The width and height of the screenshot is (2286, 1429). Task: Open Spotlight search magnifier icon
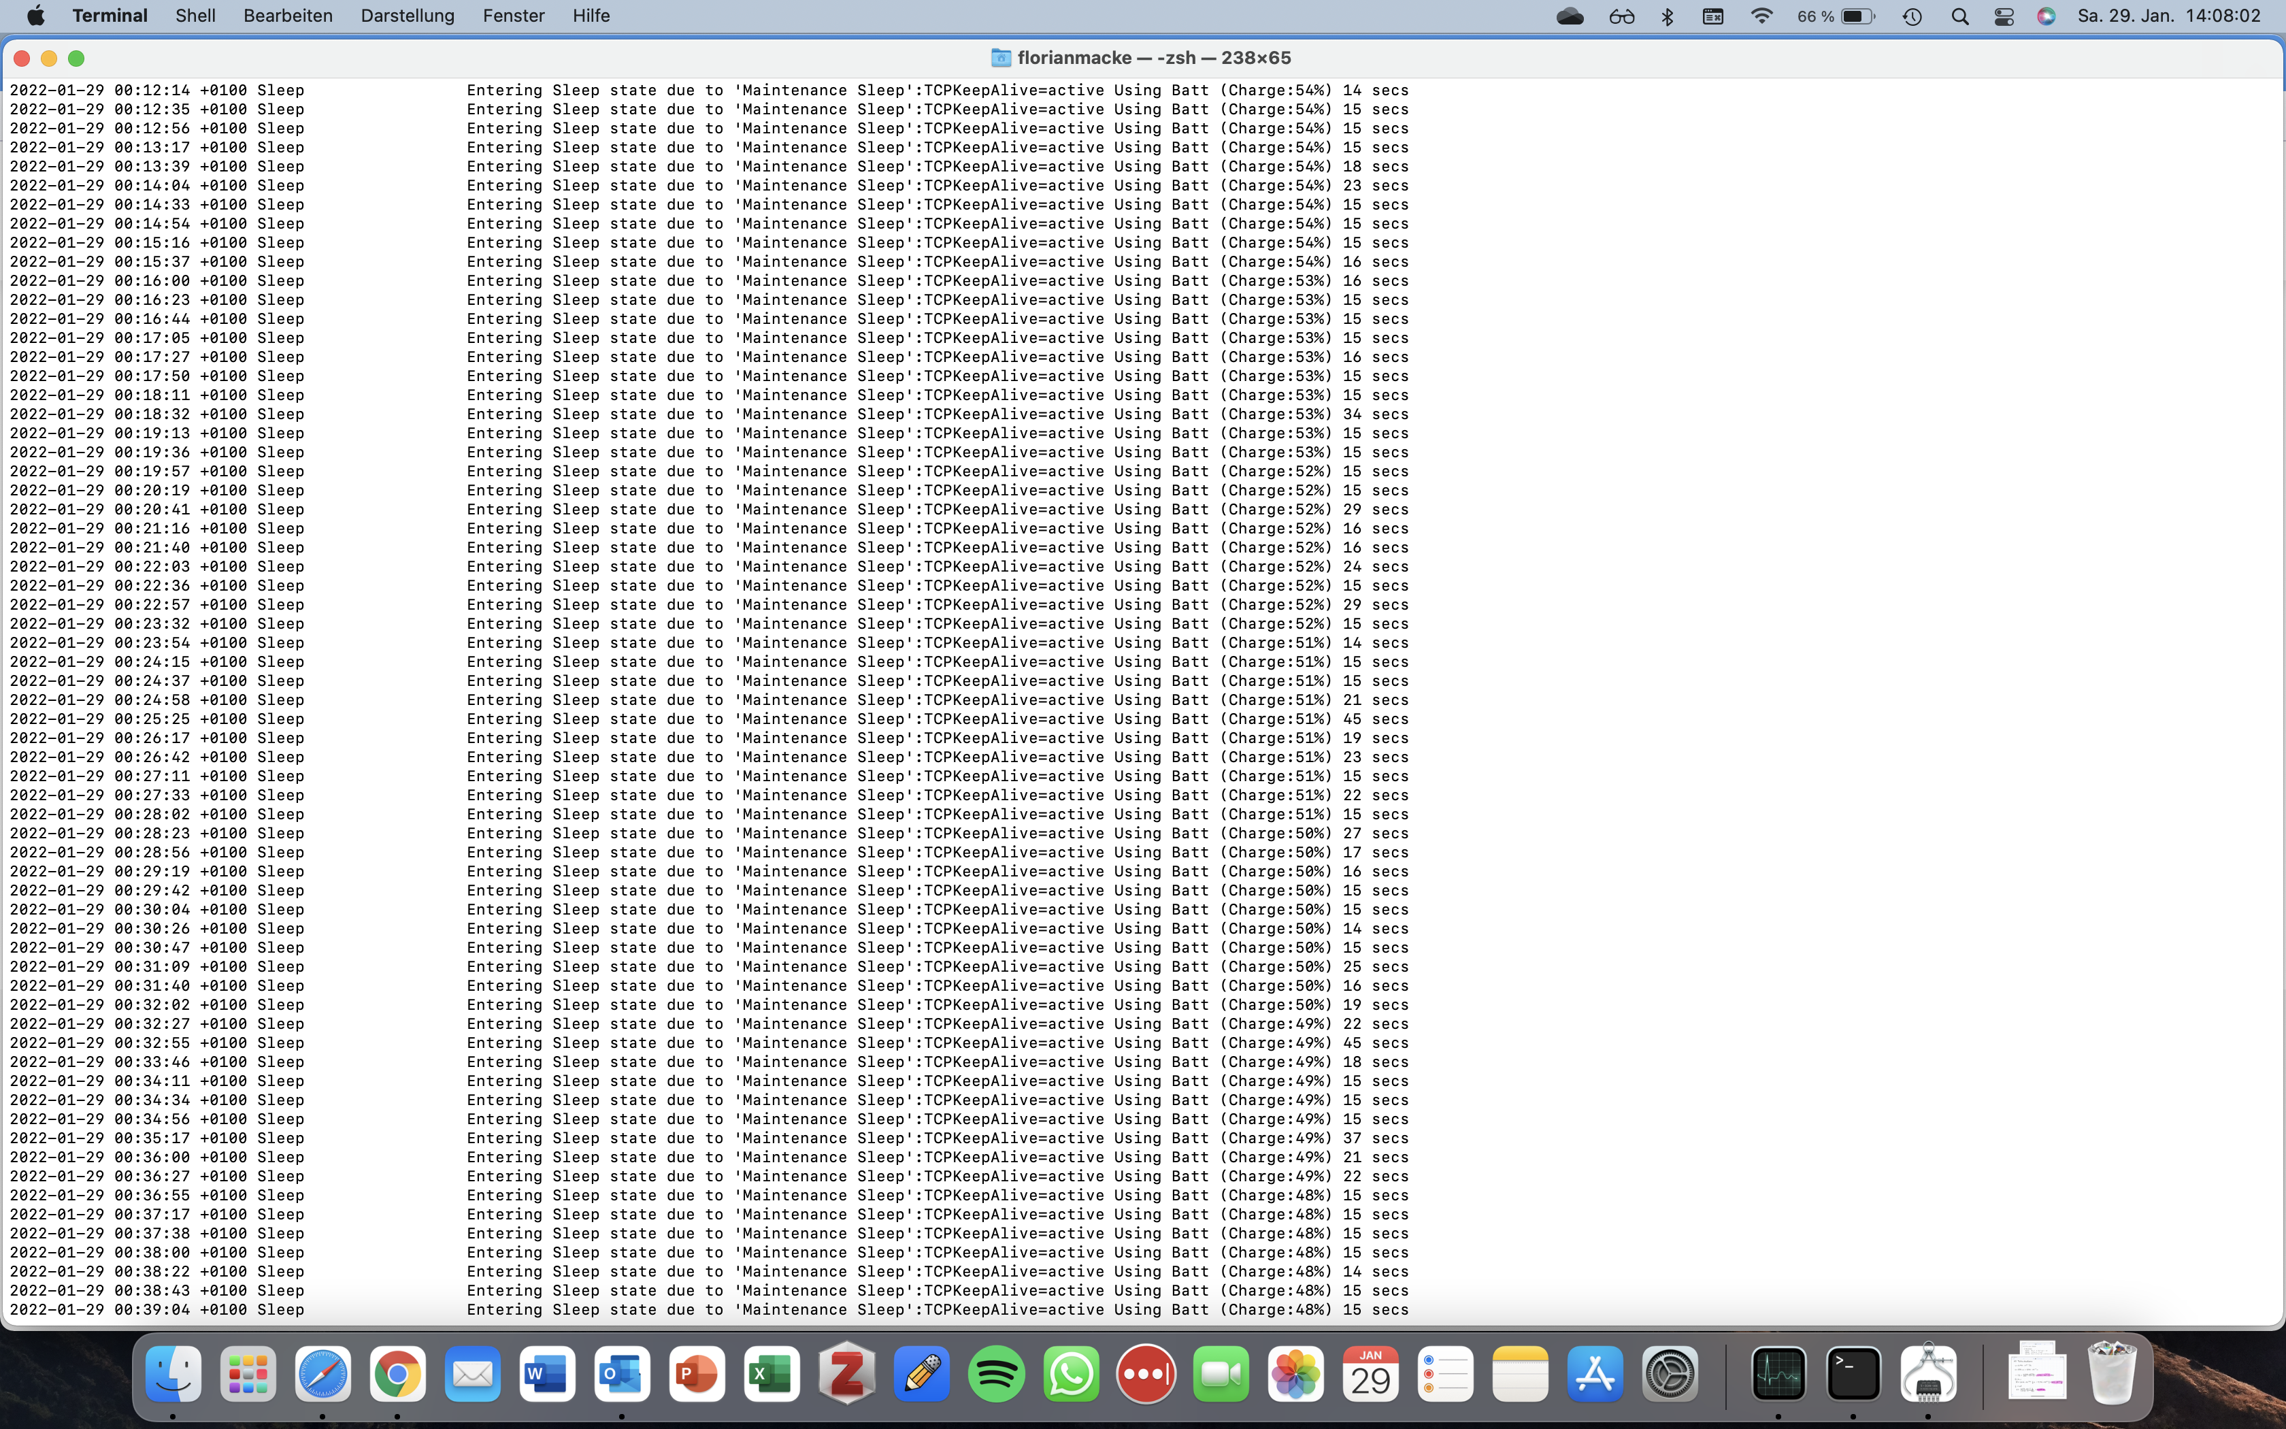point(1960,16)
